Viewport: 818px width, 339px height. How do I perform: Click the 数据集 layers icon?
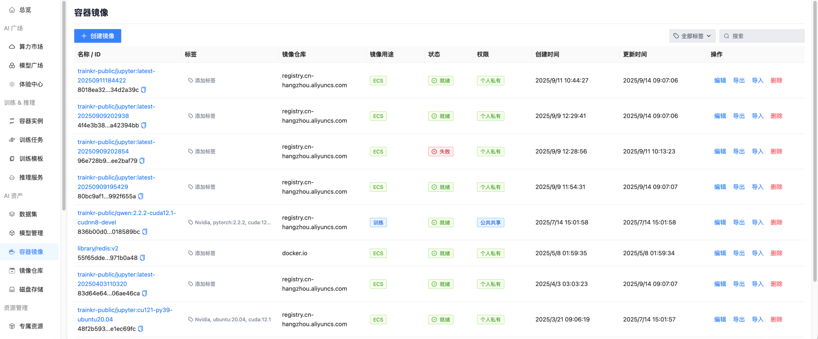[12, 214]
